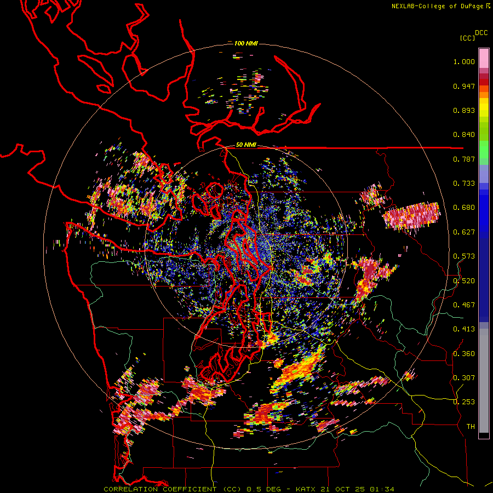Select the 0.307 value on the scale
The height and width of the screenshot is (493, 493).
pyautogui.click(x=464, y=378)
